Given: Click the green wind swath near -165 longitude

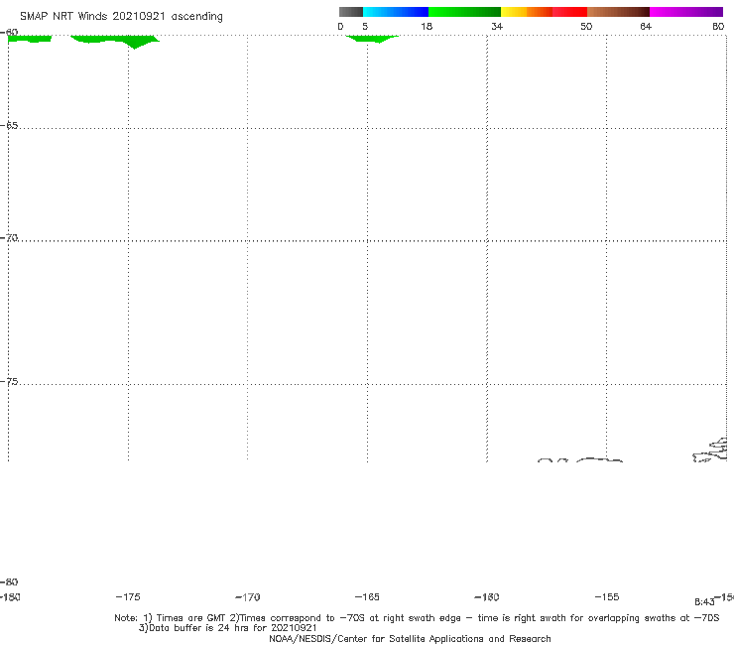Looking at the screenshot, I should coord(372,39).
